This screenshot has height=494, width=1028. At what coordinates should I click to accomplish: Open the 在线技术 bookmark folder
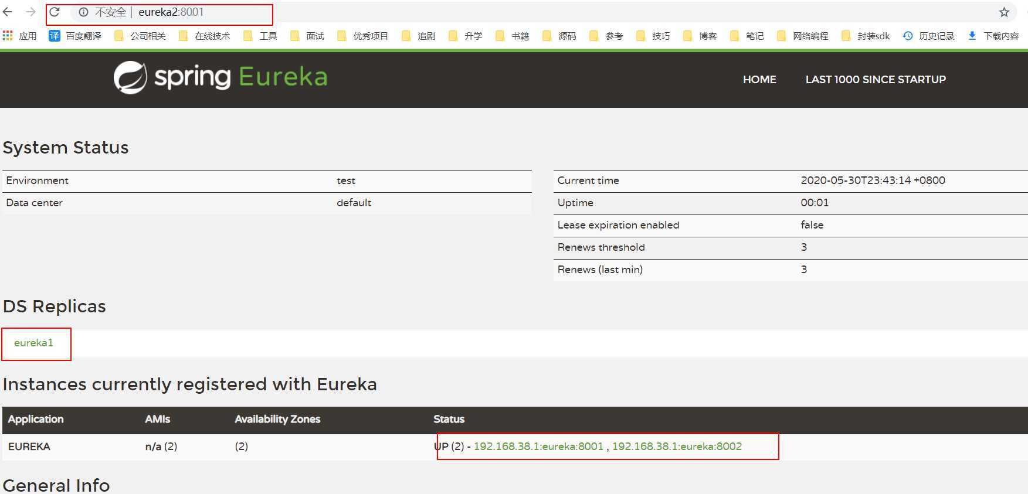click(204, 36)
